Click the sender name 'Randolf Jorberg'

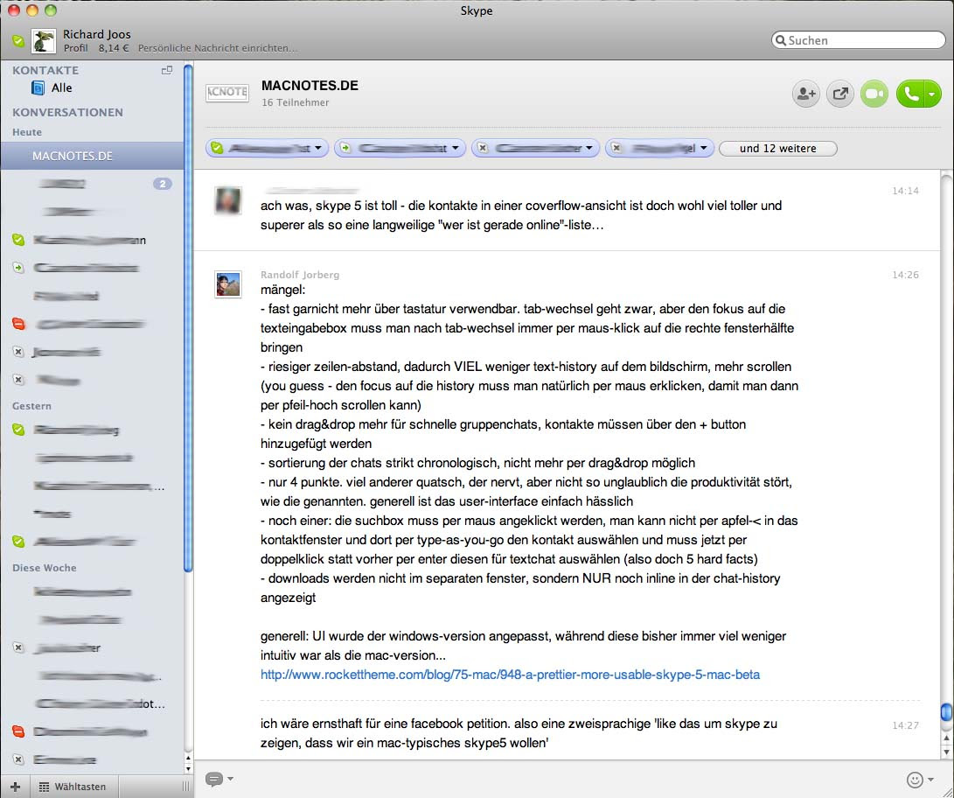click(300, 275)
